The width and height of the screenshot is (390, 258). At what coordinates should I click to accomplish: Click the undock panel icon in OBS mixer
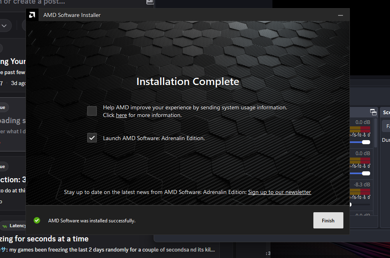tap(373, 112)
